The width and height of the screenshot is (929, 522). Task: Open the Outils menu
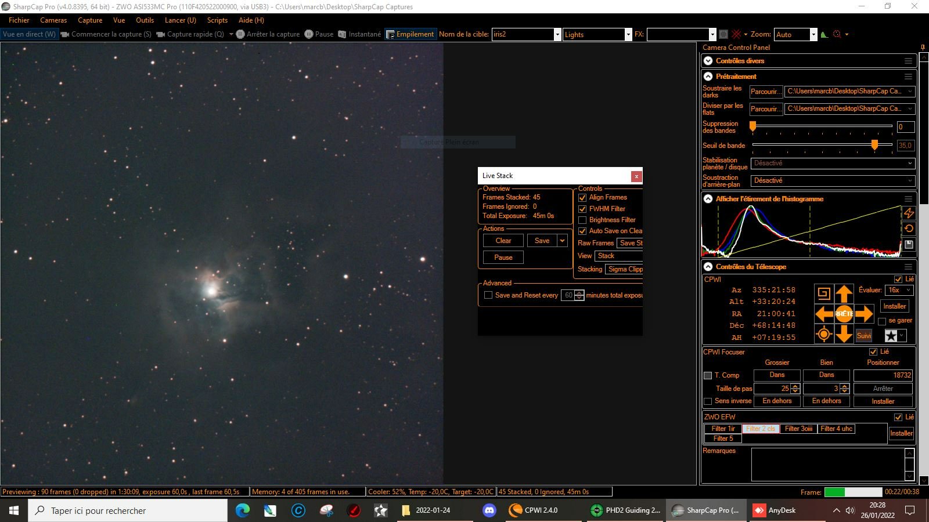pos(145,20)
